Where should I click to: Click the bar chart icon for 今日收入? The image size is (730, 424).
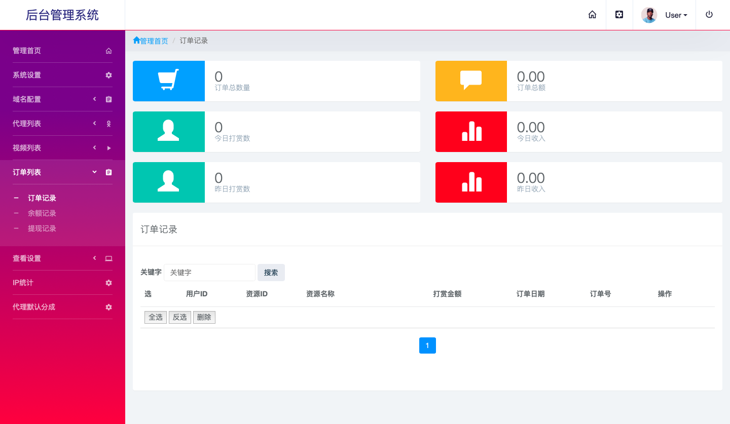[x=471, y=131]
